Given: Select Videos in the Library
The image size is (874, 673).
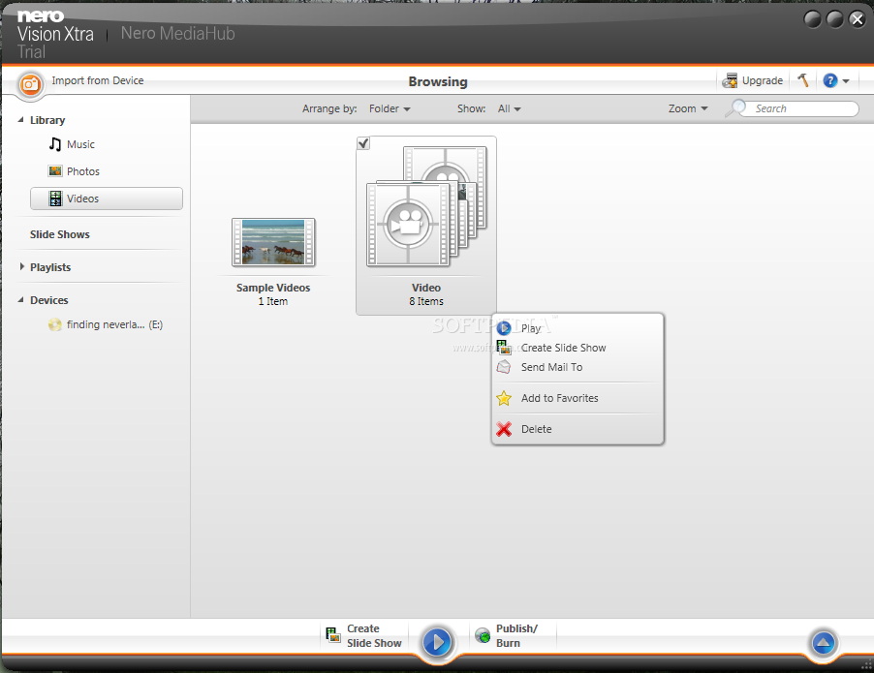Looking at the screenshot, I should click(106, 199).
